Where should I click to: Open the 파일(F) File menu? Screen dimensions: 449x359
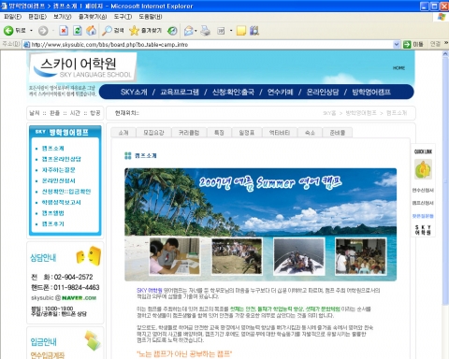tap(12, 17)
